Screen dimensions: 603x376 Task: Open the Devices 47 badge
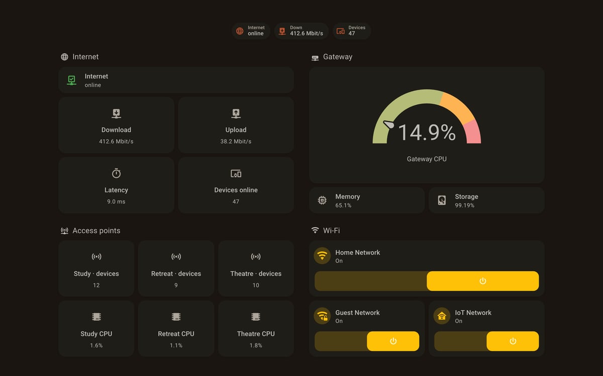click(352, 31)
